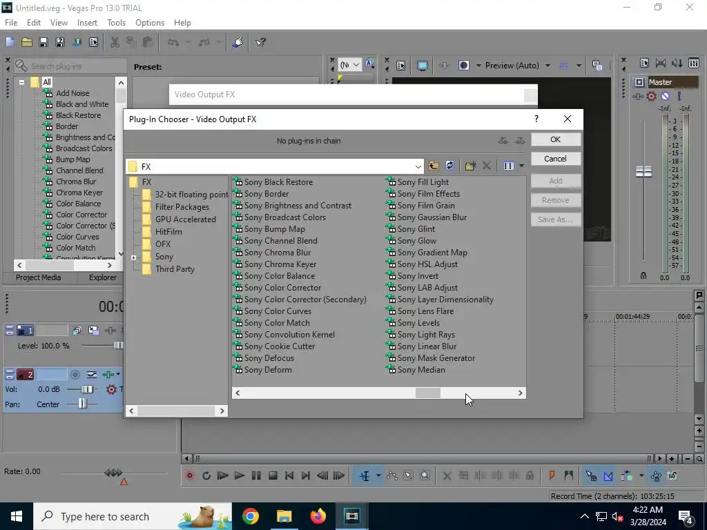Viewport: 707px width, 530px height.
Task: Toggle arm for record on track 2
Action: coord(75,374)
